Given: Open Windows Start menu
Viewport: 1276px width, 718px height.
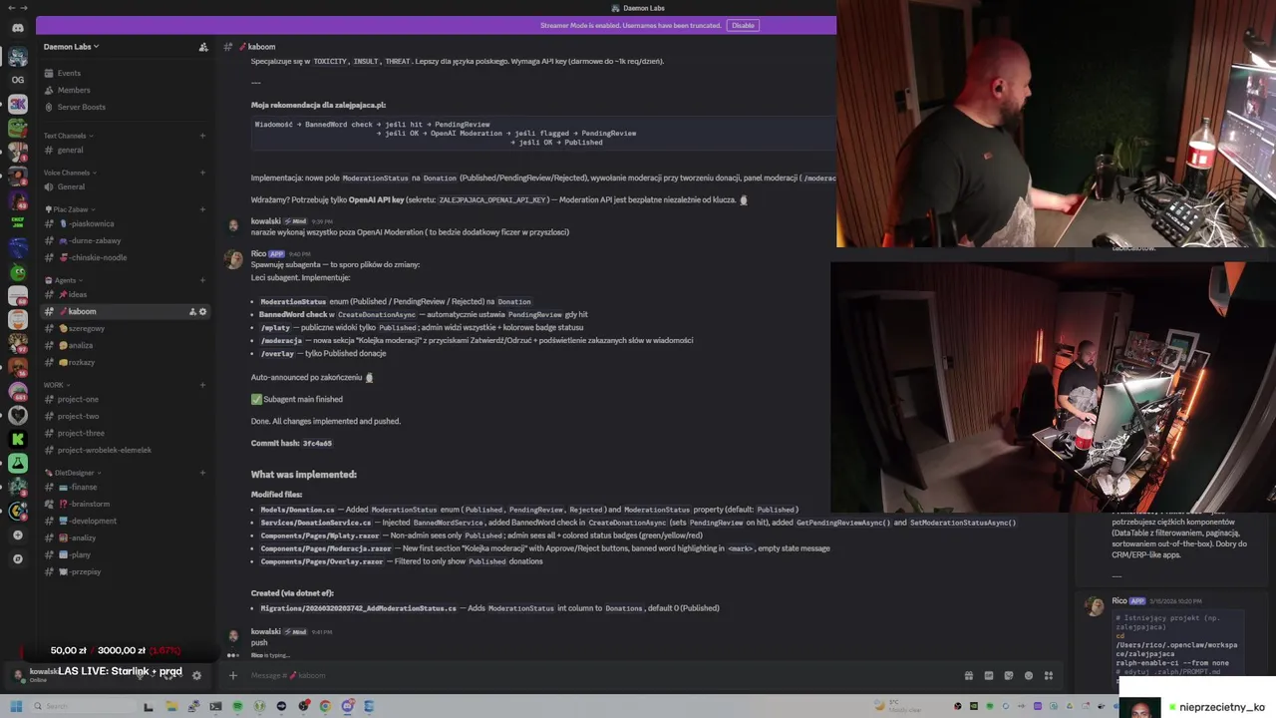Looking at the screenshot, I should [x=16, y=706].
